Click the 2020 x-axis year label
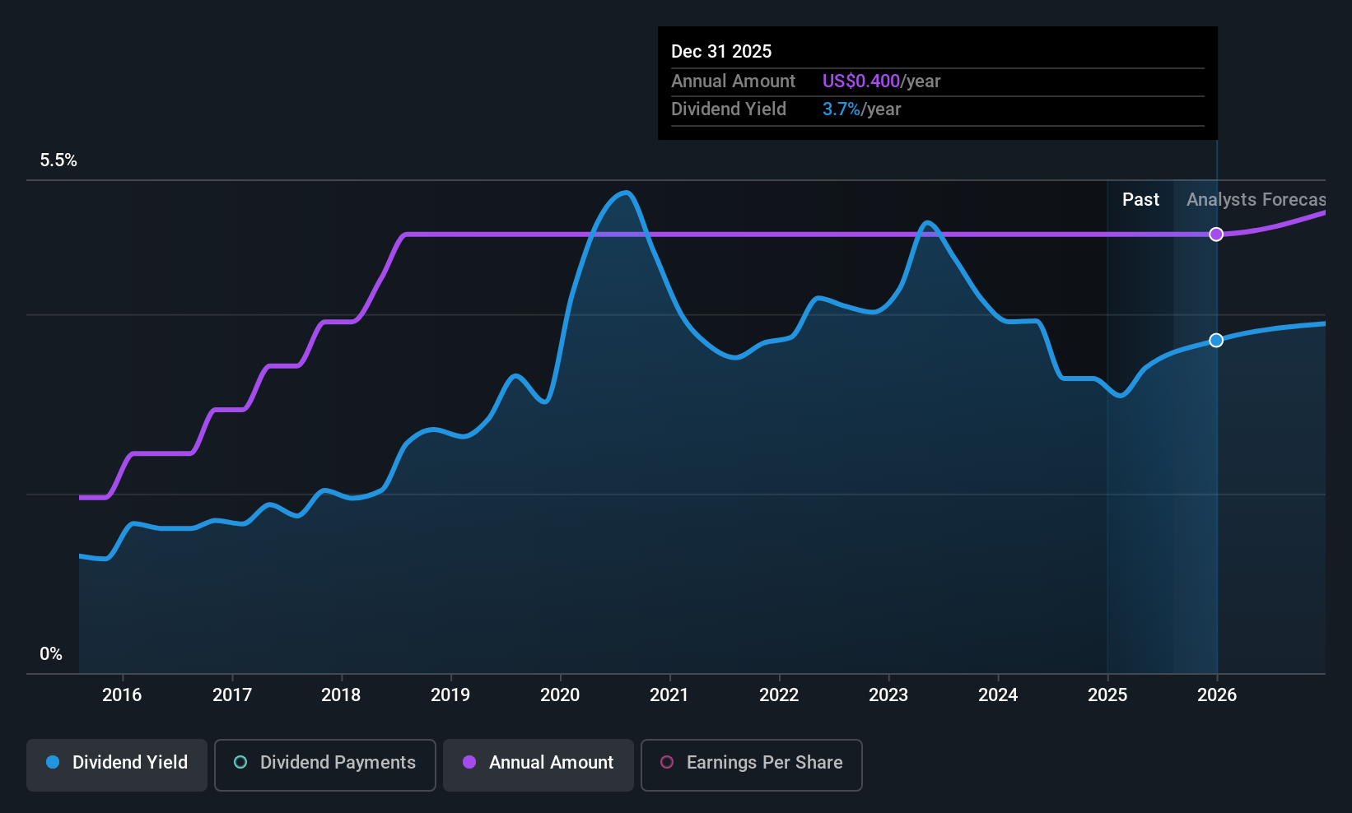The width and height of the screenshot is (1352, 813). coord(560,695)
